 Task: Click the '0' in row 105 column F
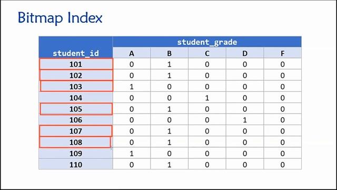pos(282,109)
